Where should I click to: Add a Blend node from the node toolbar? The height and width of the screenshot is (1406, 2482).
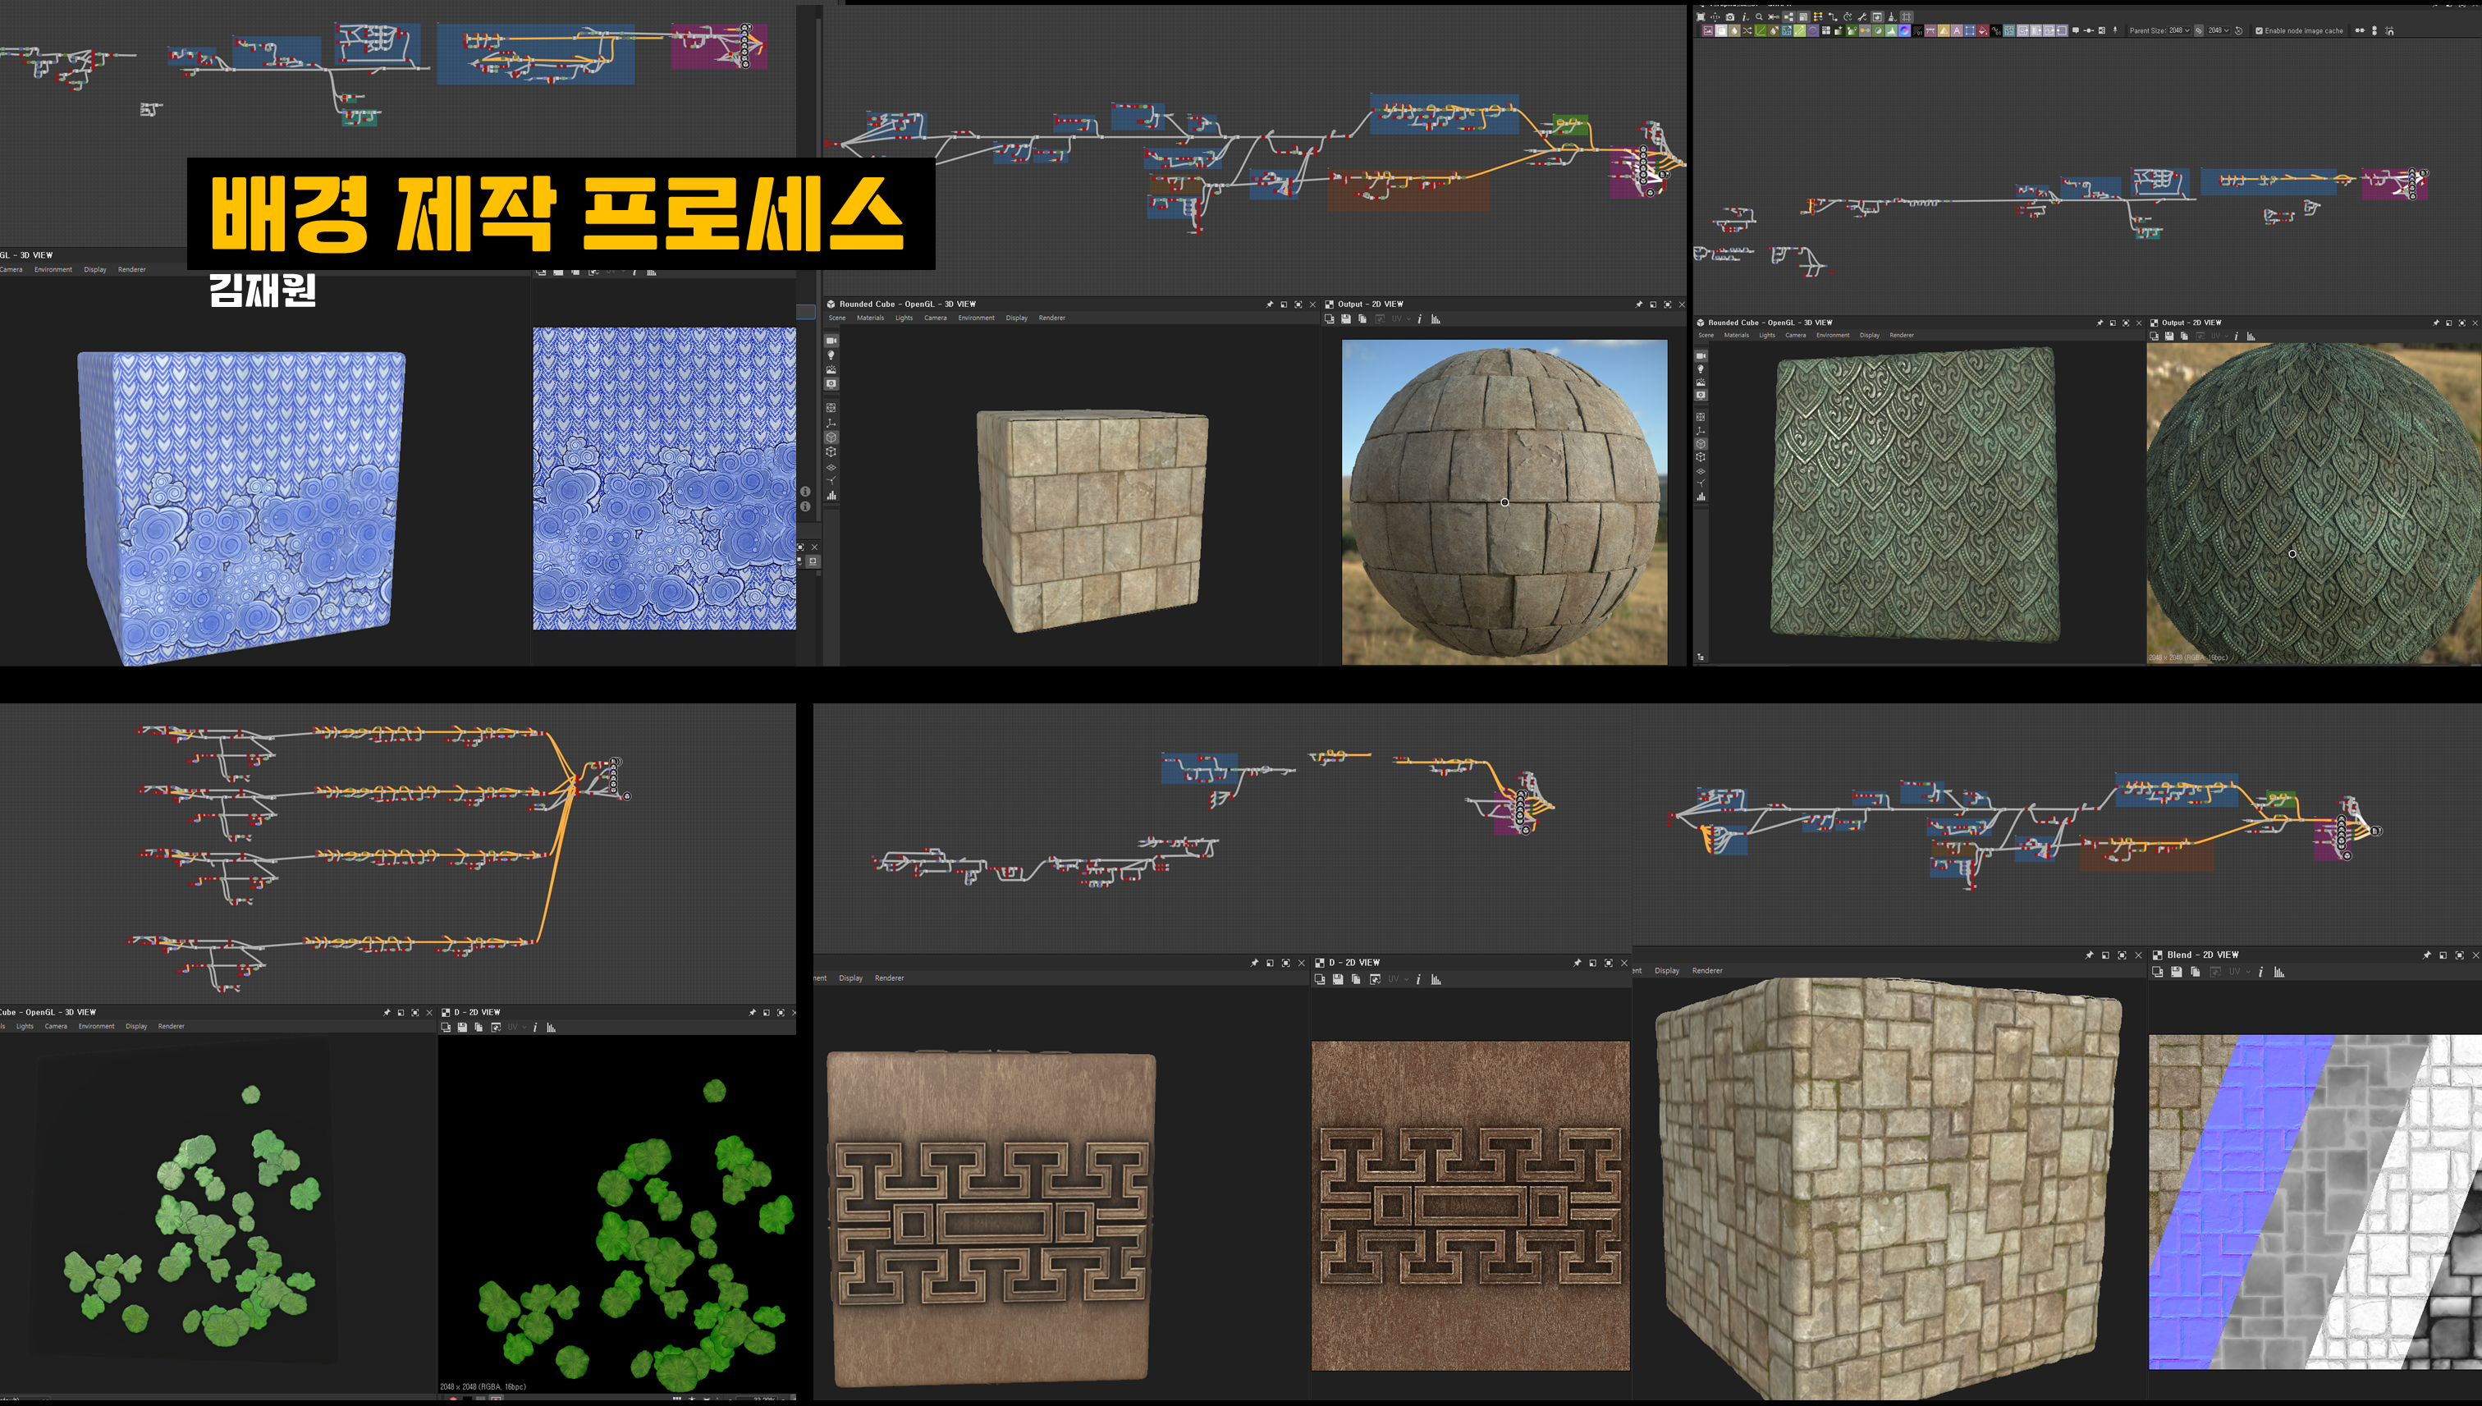click(x=1721, y=31)
